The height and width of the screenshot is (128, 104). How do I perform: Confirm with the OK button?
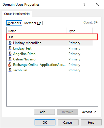[45, 123]
